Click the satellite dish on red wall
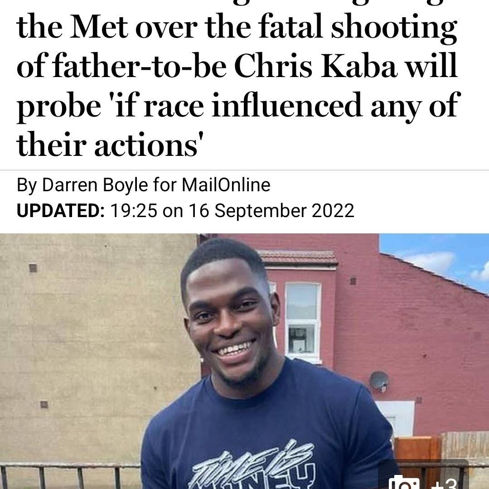Screen dimensions: 489x489 (x=379, y=381)
